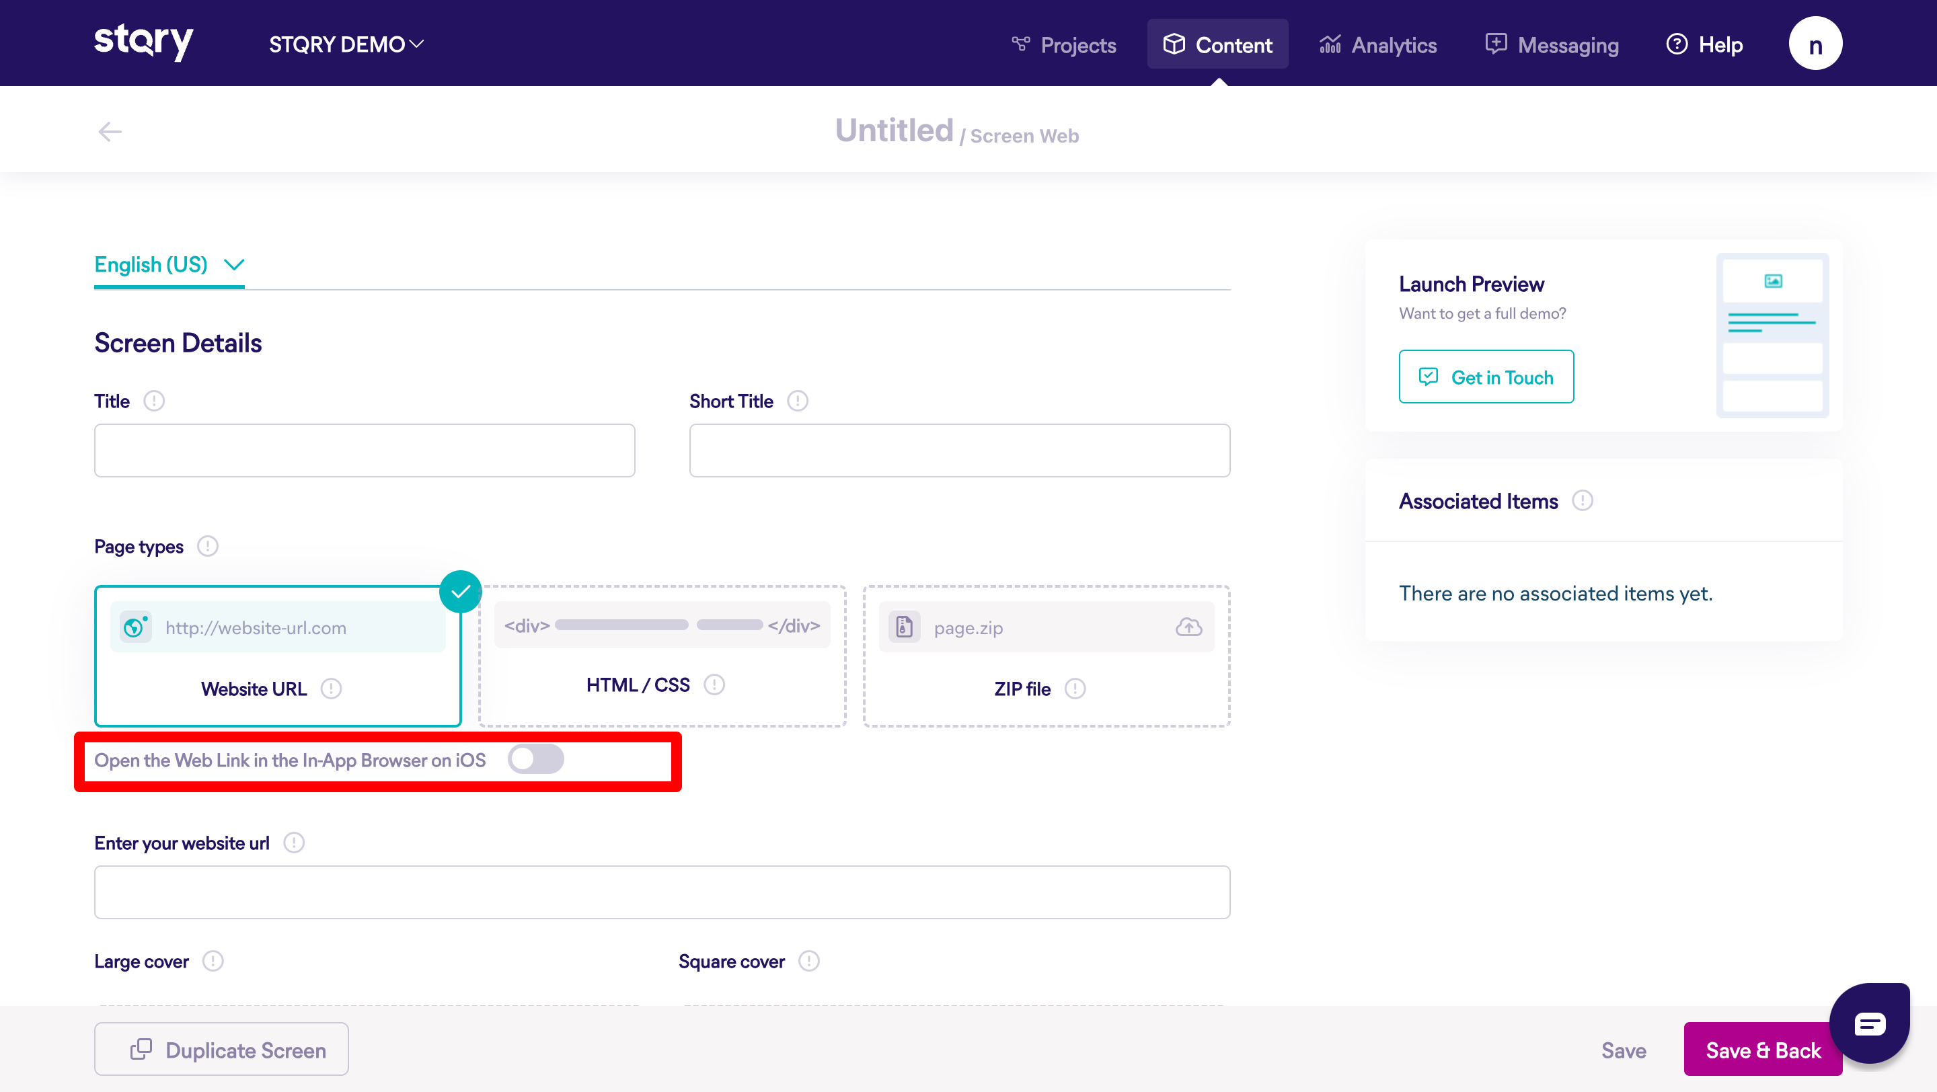This screenshot has height=1092, width=1937.
Task: Click info icon next to Page types
Action: click(208, 547)
